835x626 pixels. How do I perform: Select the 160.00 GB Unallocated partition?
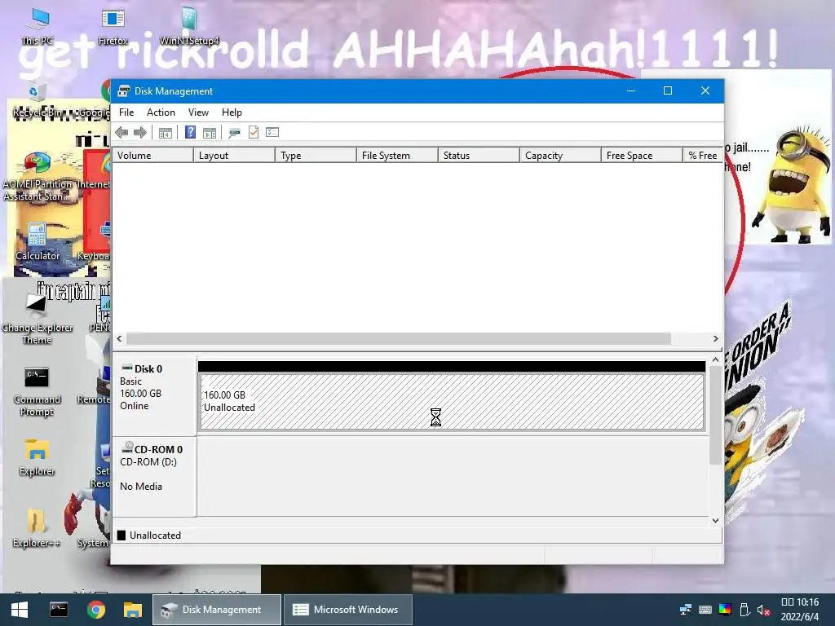point(452,401)
